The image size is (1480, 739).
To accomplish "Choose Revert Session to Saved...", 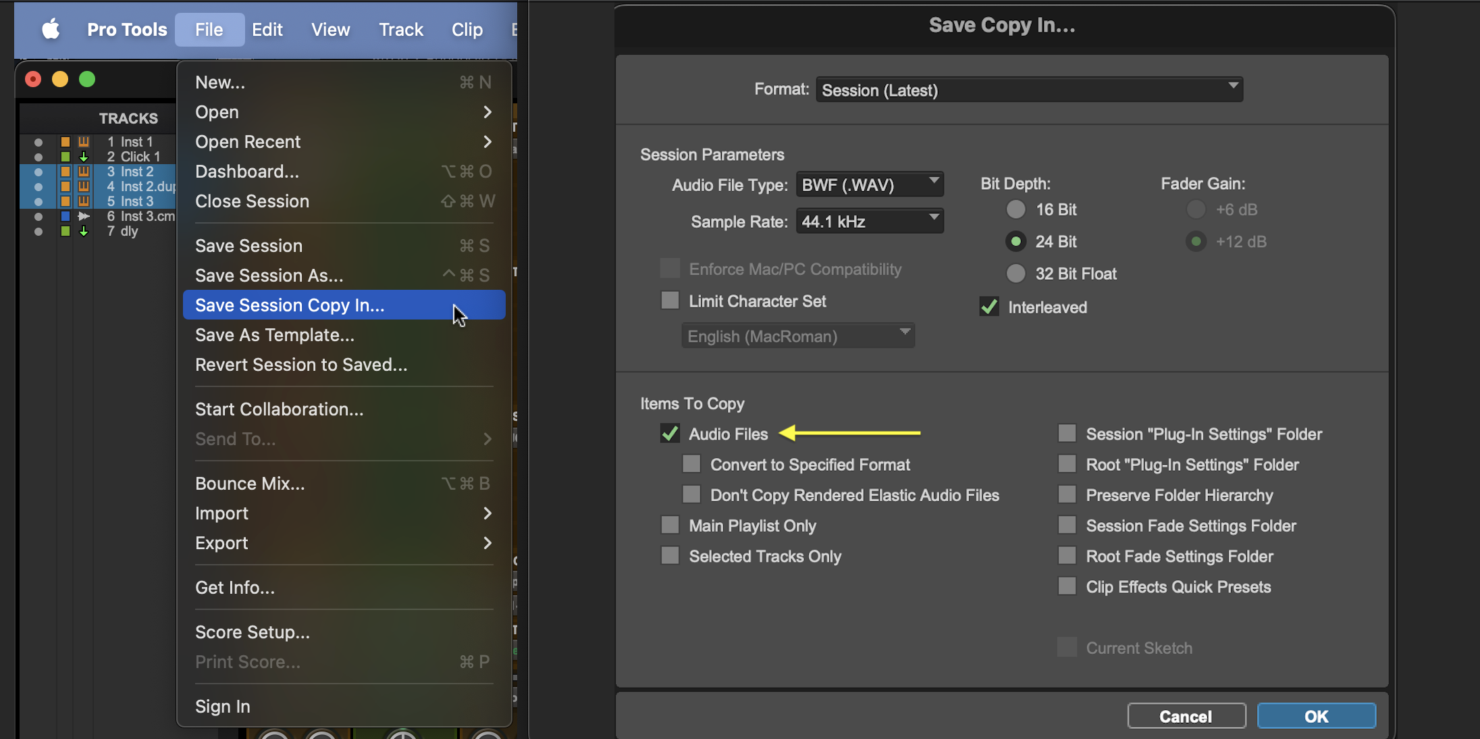I will [x=344, y=365].
